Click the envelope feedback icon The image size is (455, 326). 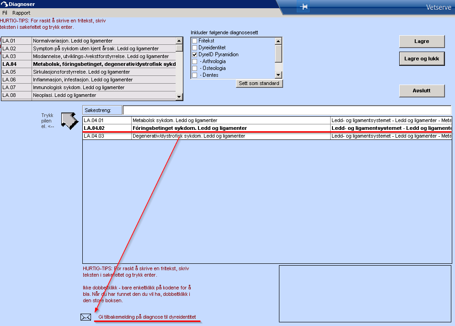point(86,317)
